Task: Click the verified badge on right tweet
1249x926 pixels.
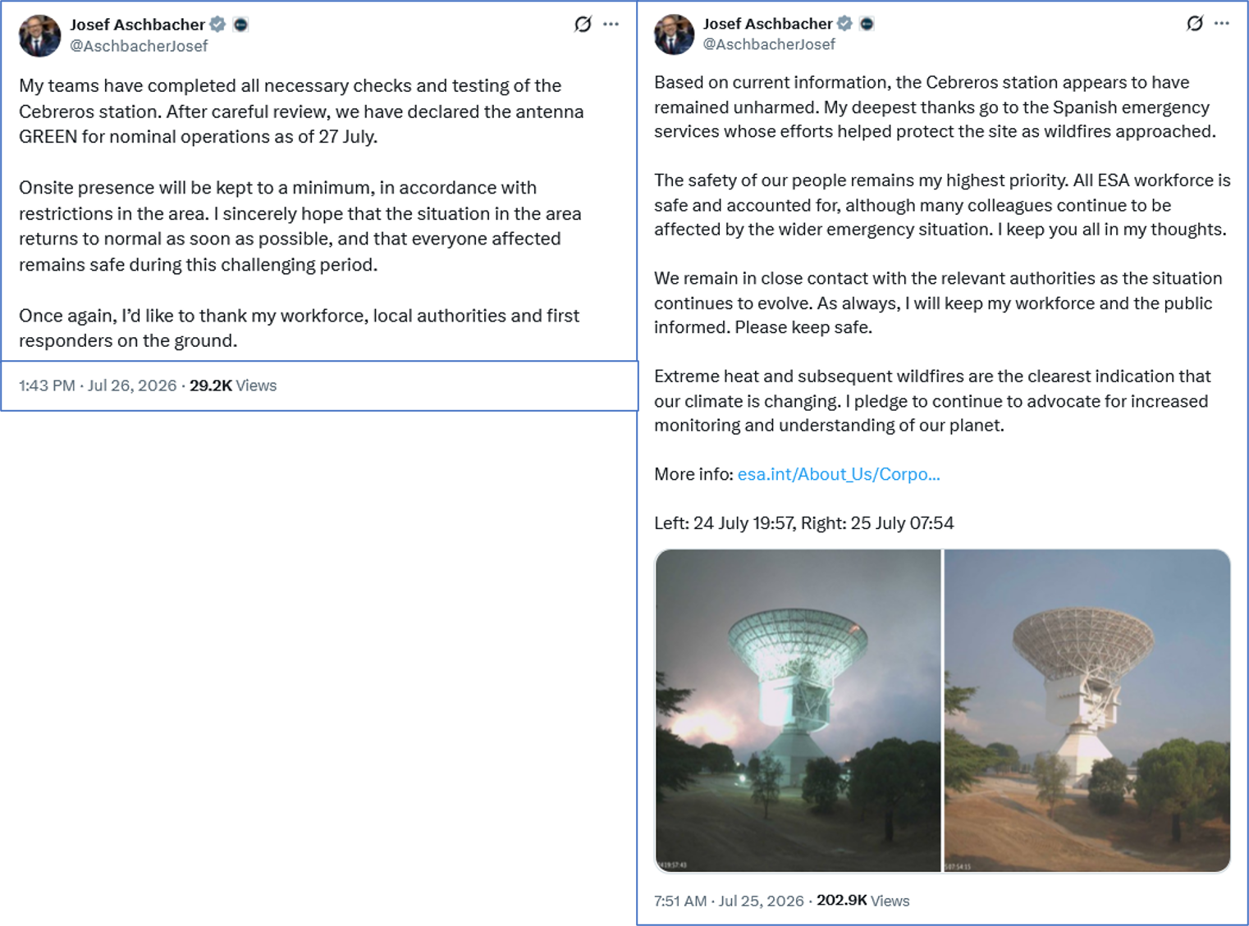Action: (844, 24)
